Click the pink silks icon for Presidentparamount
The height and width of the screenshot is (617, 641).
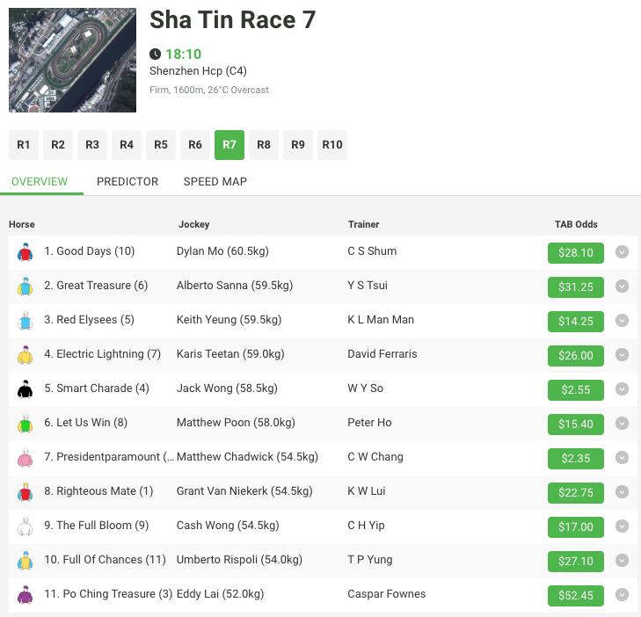pos(25,458)
